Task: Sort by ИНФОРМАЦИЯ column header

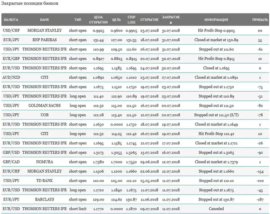Action: point(216,20)
